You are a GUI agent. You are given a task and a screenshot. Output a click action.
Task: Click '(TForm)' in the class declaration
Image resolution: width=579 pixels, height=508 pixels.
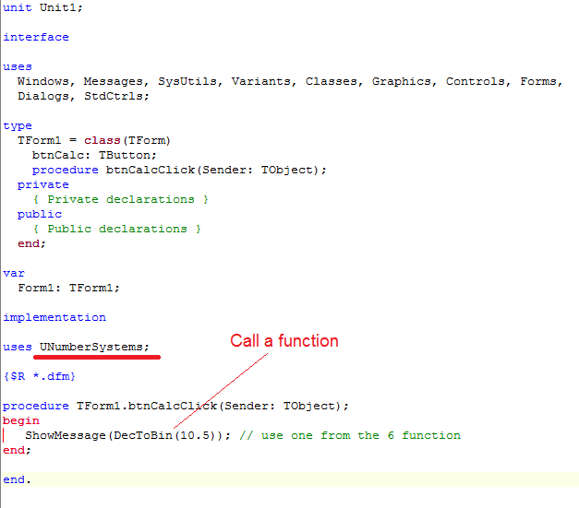pos(146,140)
